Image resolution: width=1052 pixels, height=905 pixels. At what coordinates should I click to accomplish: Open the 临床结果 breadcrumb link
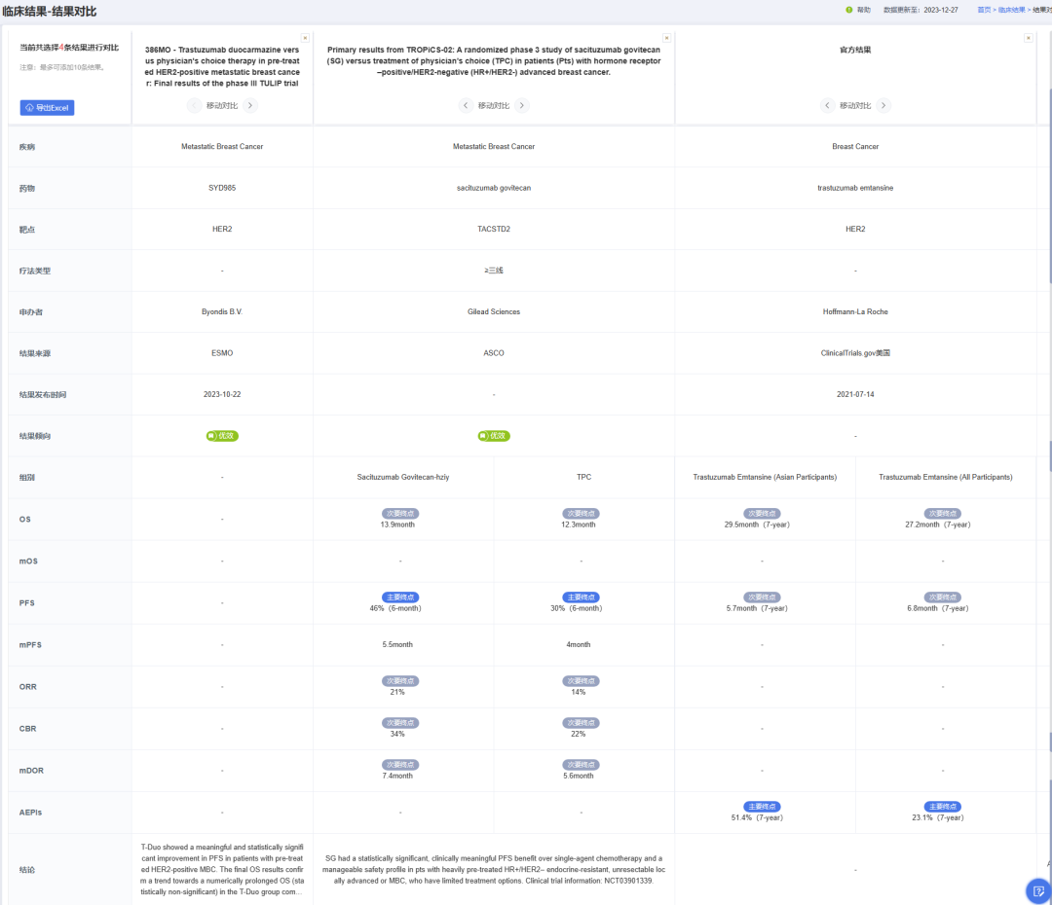(1011, 9)
